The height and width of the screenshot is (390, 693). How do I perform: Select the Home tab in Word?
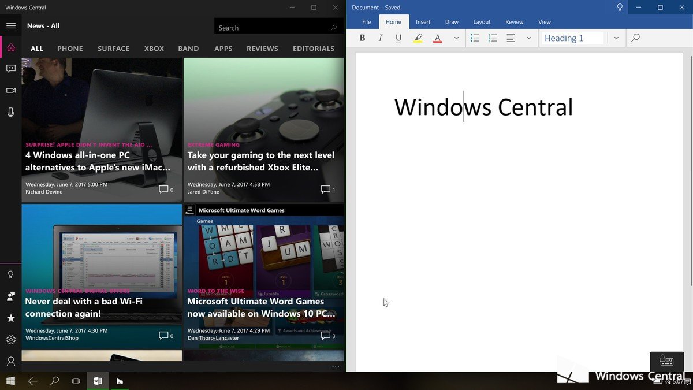click(x=393, y=22)
